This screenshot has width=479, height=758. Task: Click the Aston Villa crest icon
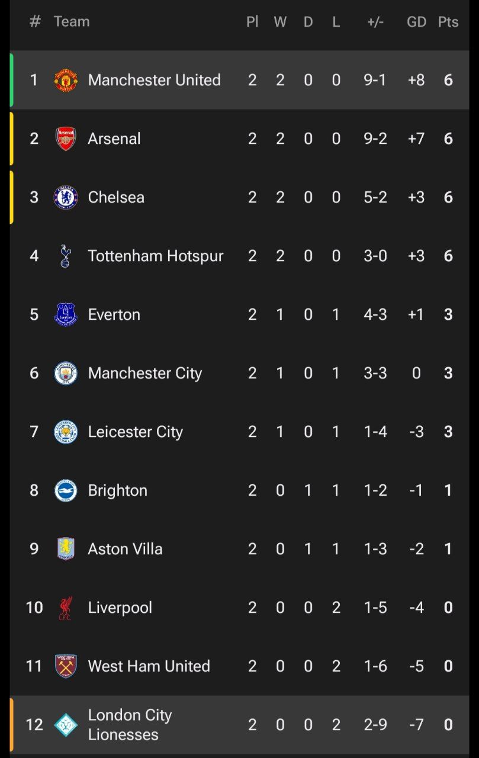(66, 549)
